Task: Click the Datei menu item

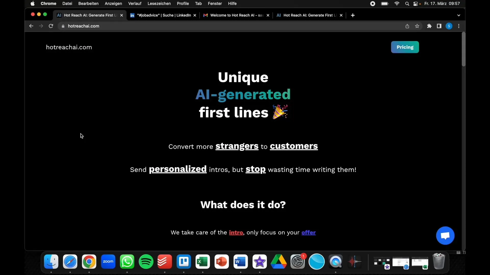Action: tap(67, 3)
